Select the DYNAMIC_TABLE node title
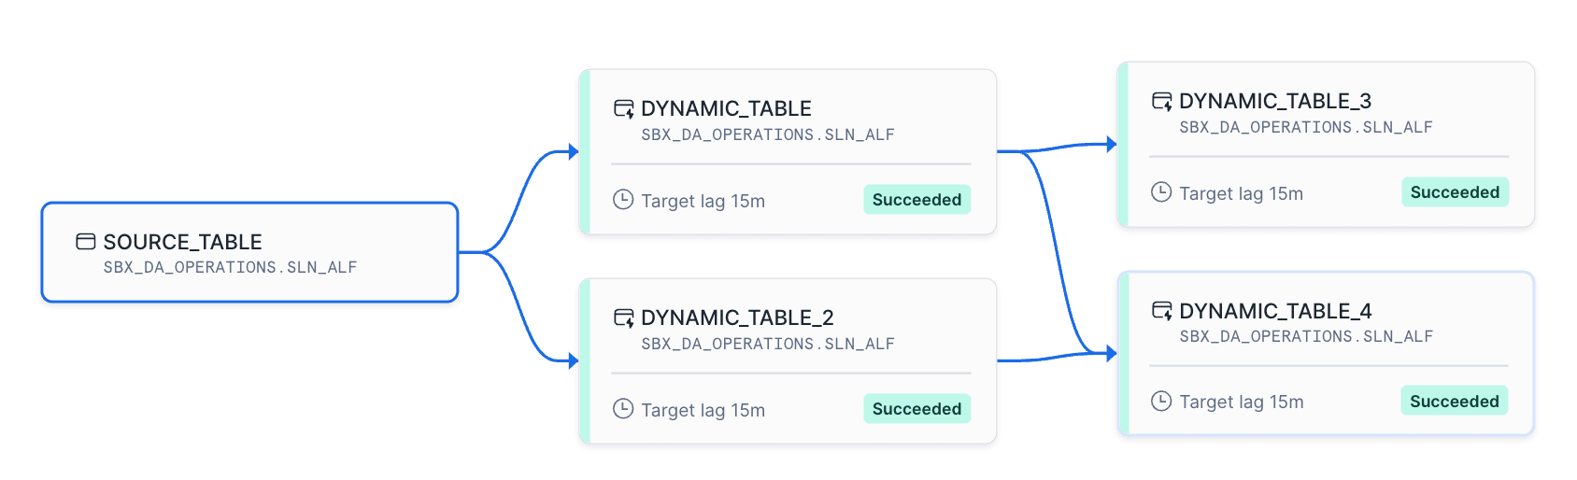Screen dimensions: 1577x480 coord(726,108)
